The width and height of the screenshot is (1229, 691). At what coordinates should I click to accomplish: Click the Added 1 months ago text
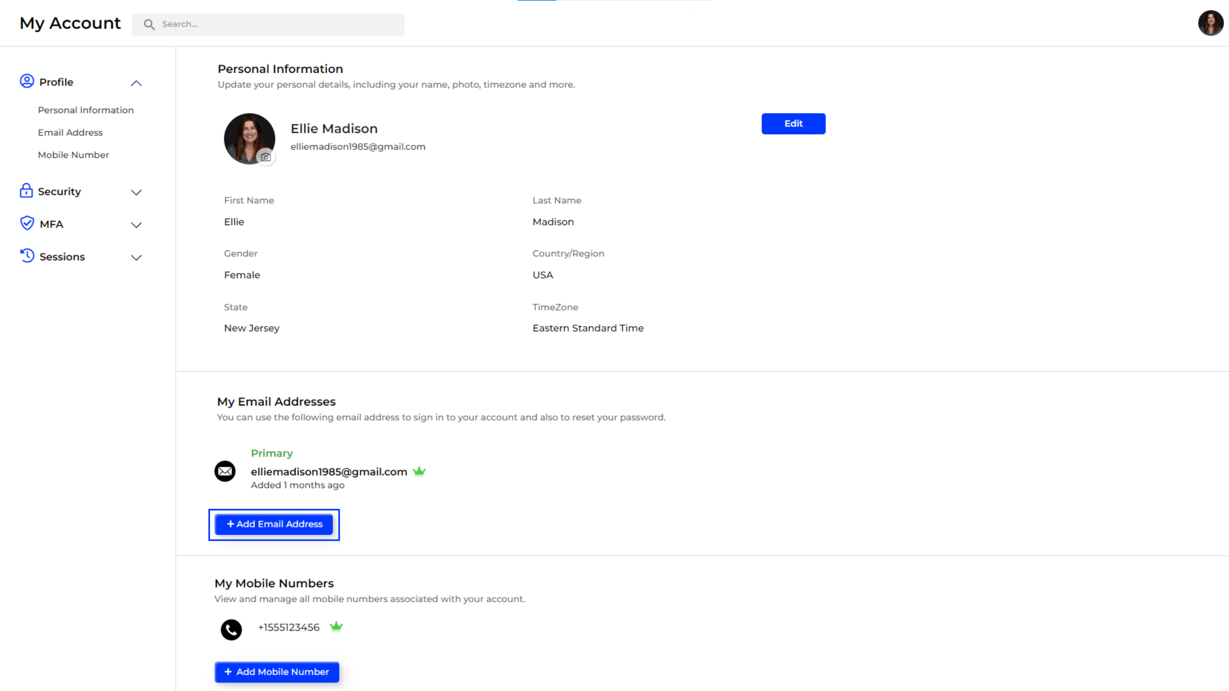297,485
